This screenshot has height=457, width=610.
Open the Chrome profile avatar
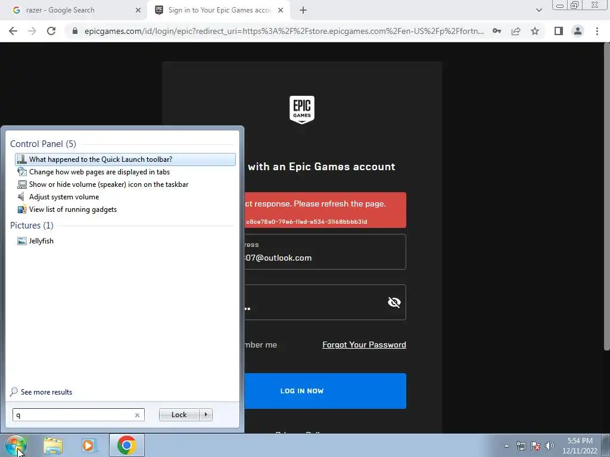point(578,31)
